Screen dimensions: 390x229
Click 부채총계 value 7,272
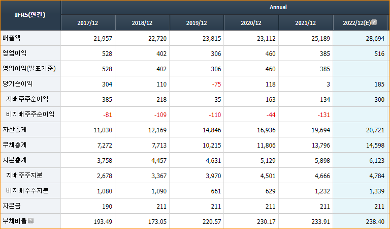105,146
